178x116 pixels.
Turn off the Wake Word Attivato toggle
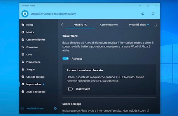click(x=66, y=59)
